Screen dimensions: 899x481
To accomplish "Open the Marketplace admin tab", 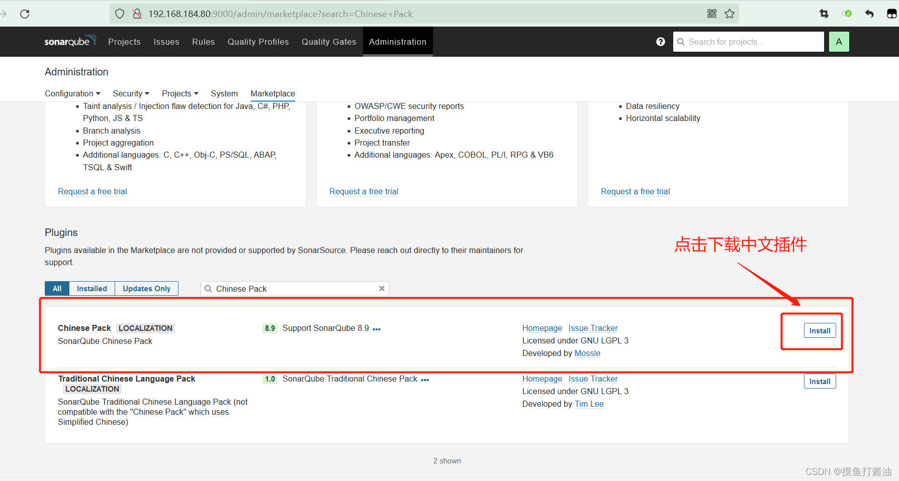I will (x=273, y=93).
